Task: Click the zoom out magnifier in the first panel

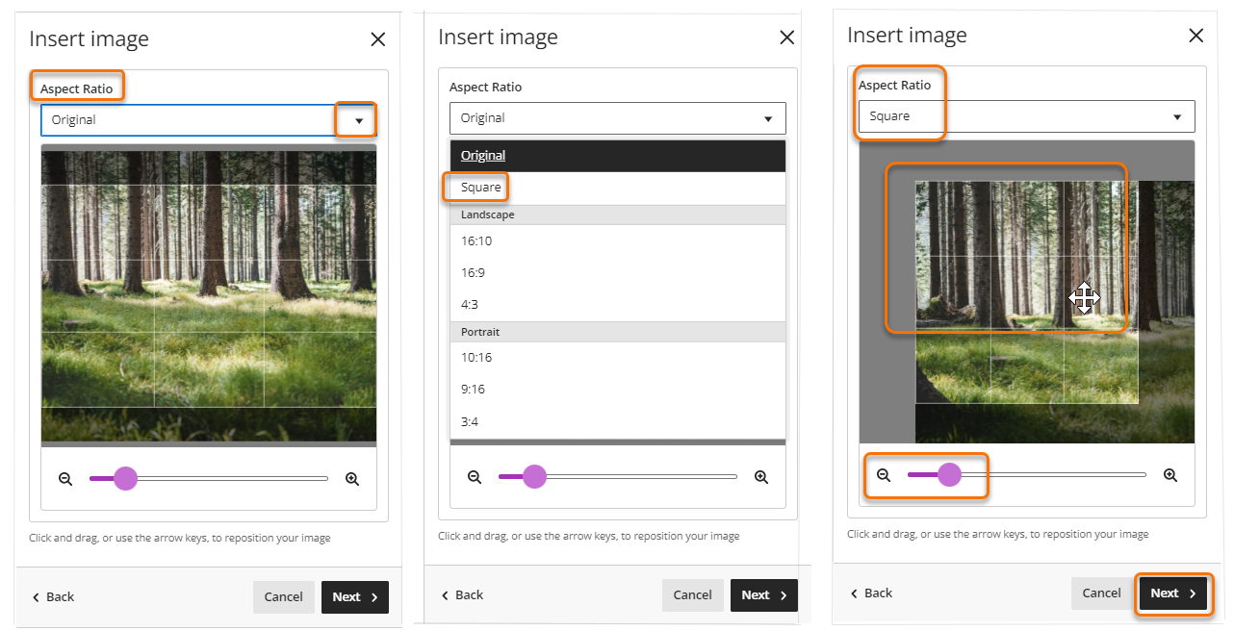Action: pyautogui.click(x=65, y=478)
